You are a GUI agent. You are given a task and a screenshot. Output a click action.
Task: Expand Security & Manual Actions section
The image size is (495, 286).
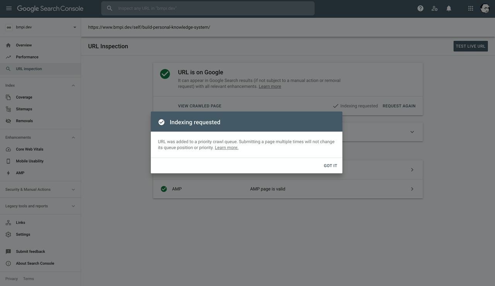(x=73, y=190)
